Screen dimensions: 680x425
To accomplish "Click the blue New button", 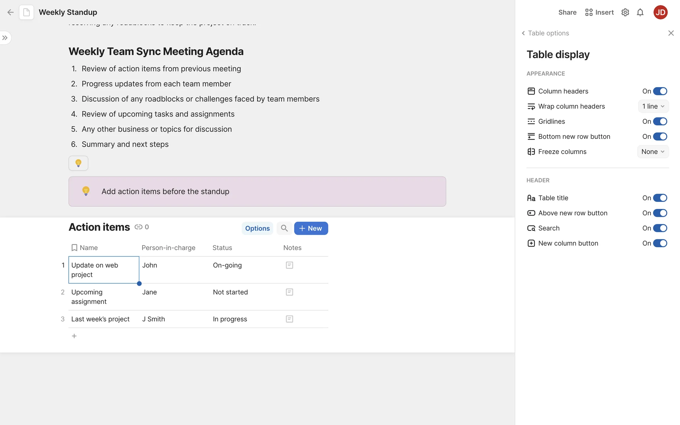I will [311, 228].
